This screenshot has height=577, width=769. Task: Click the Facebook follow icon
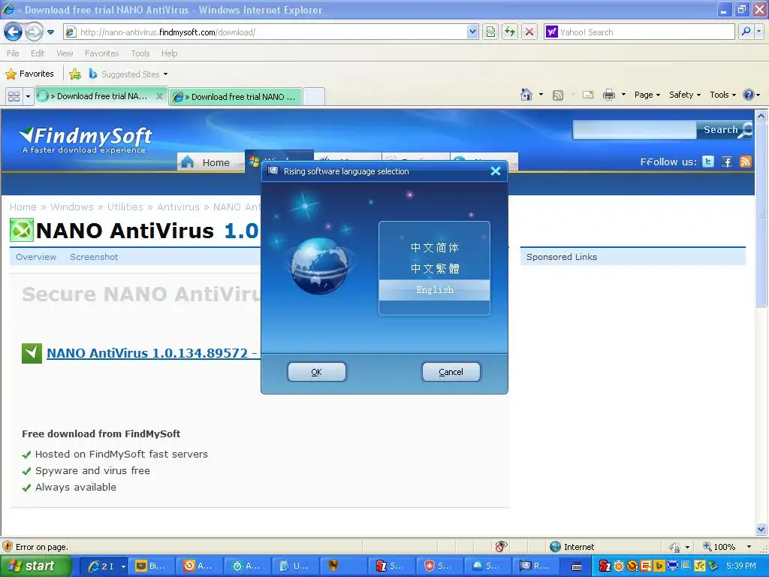(x=727, y=162)
